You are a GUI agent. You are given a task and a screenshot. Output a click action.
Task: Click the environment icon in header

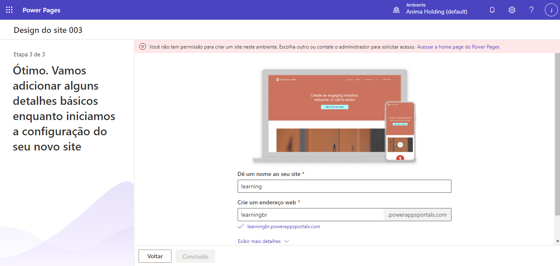click(396, 10)
